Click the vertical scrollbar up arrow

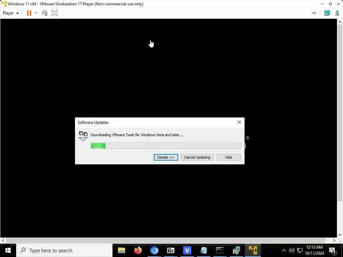(x=340, y=22)
